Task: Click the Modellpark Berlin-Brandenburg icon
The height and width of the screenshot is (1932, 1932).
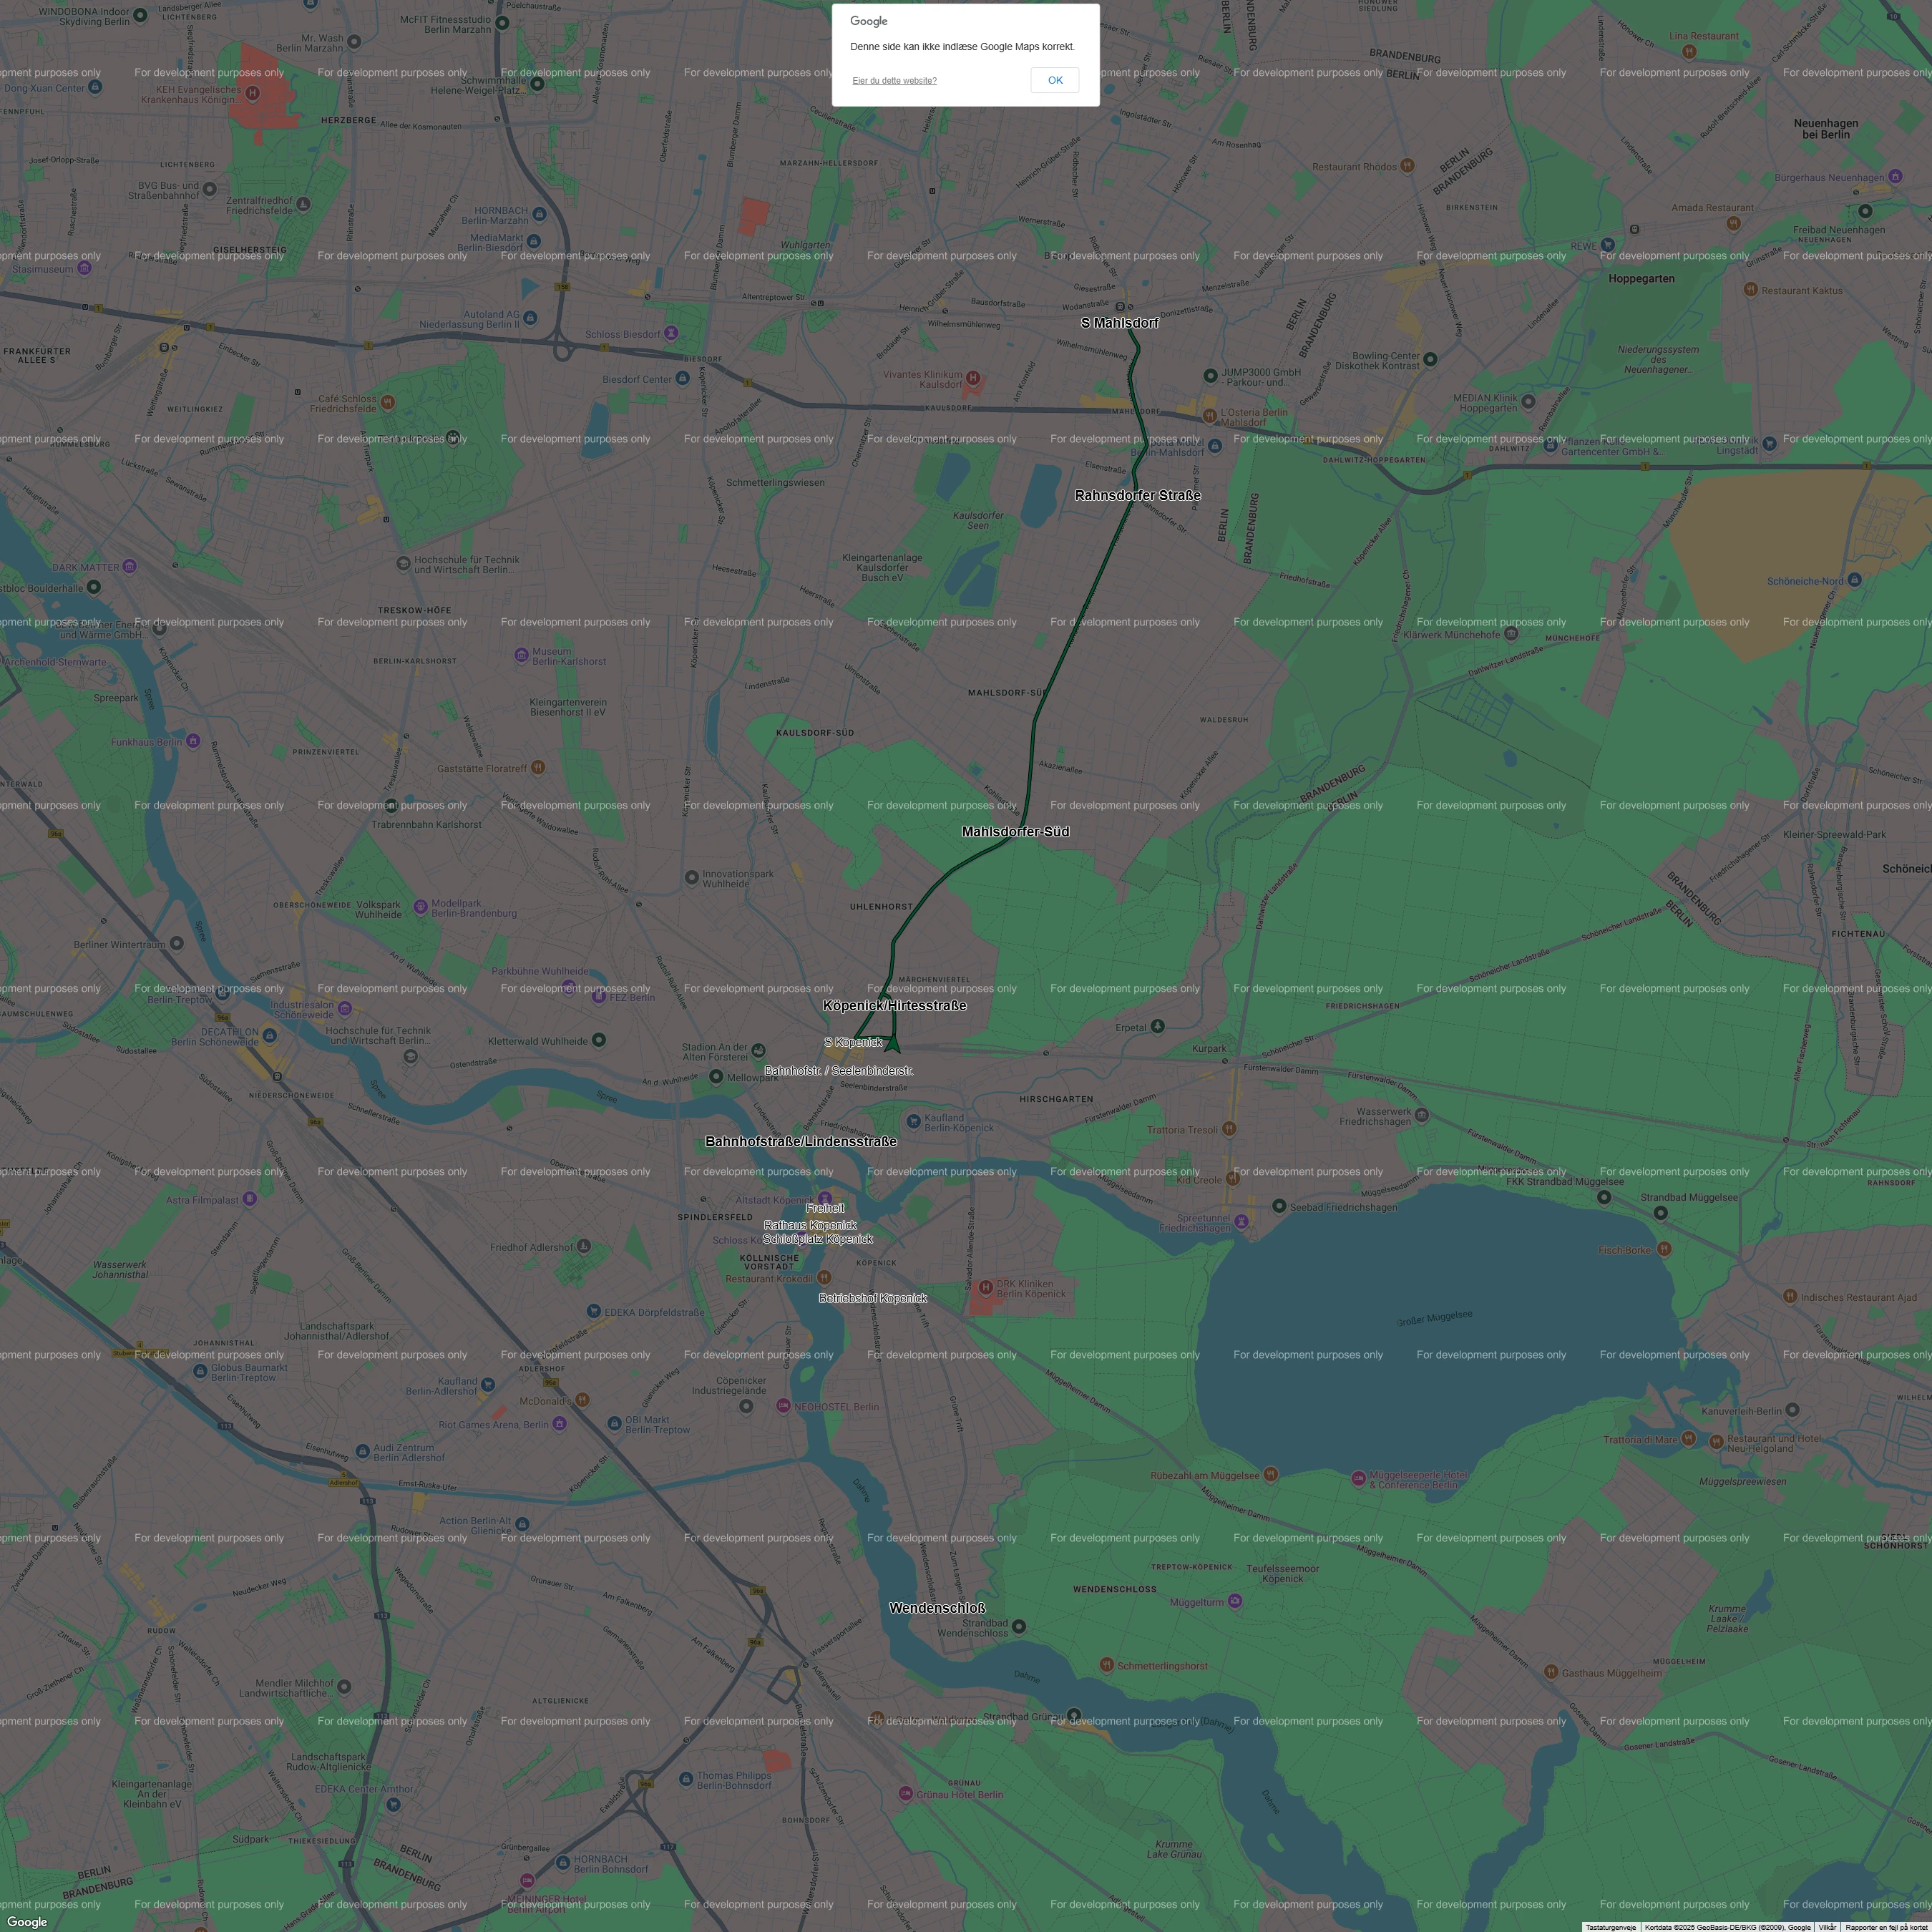Action: pyautogui.click(x=420, y=906)
